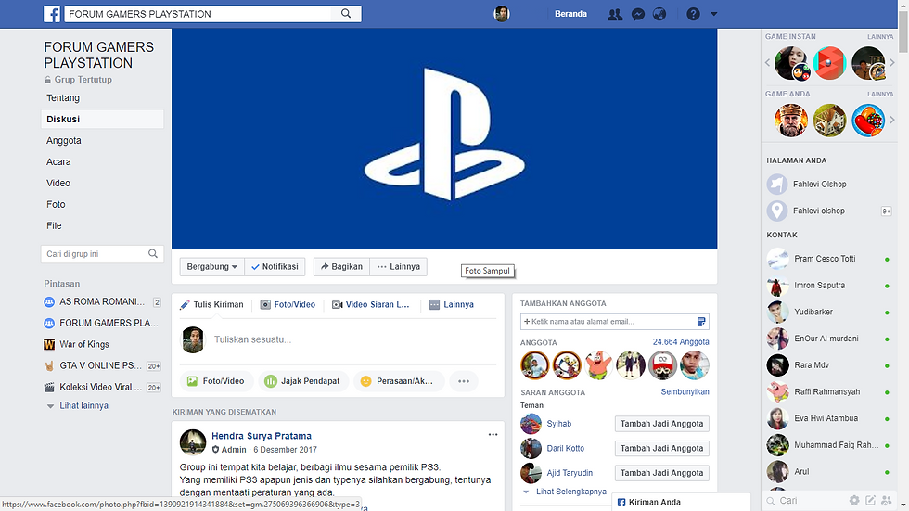909x511 pixels.
Task: Open notifications globe icon
Action: point(659,15)
